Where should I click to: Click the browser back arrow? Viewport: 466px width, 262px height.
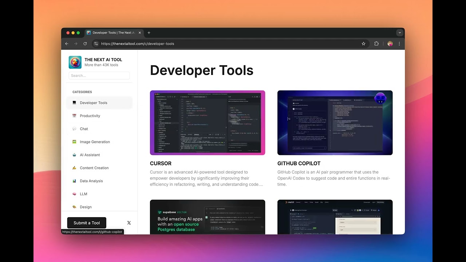coord(67,44)
